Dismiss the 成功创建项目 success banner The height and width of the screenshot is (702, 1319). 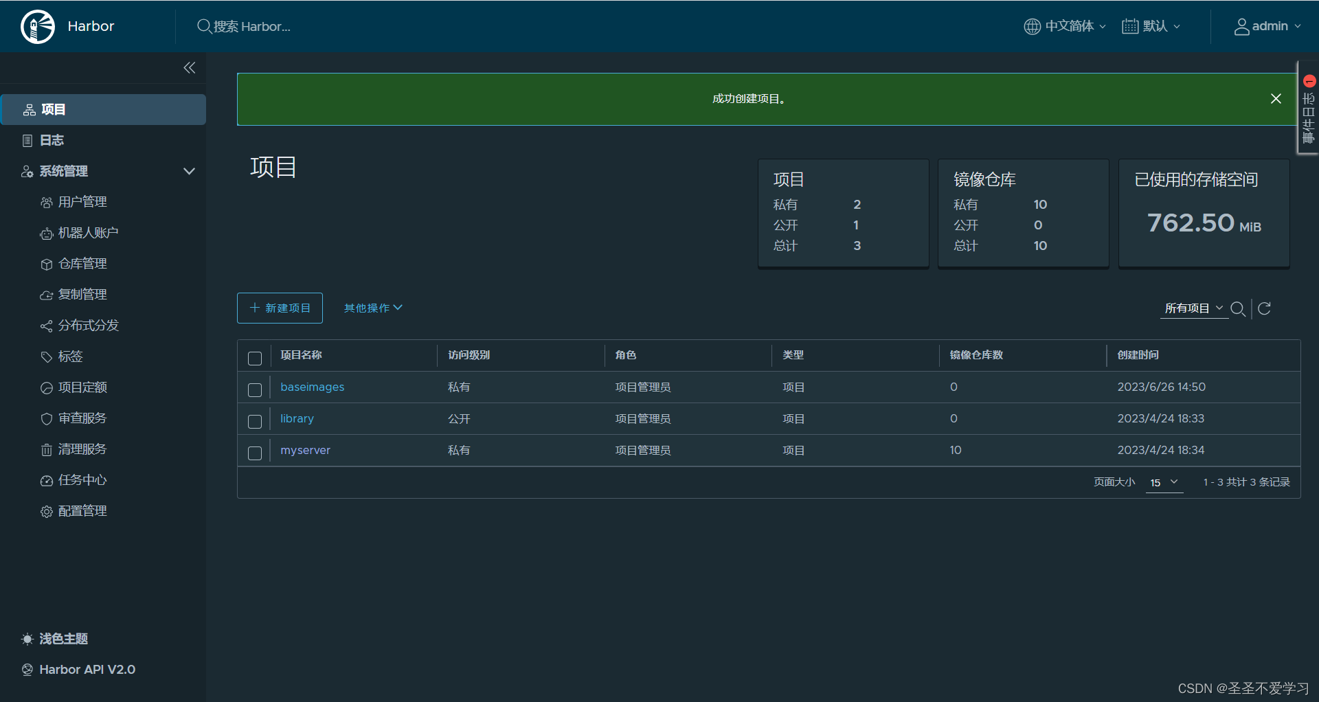point(1276,99)
